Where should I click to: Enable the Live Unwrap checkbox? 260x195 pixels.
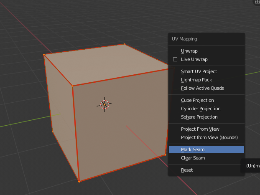175,59
